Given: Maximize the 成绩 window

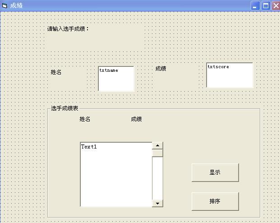Looking at the screenshot, I should click(266, 6).
